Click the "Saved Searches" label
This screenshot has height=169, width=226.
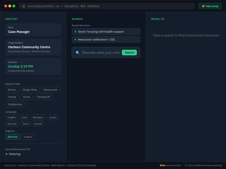coord(81,25)
